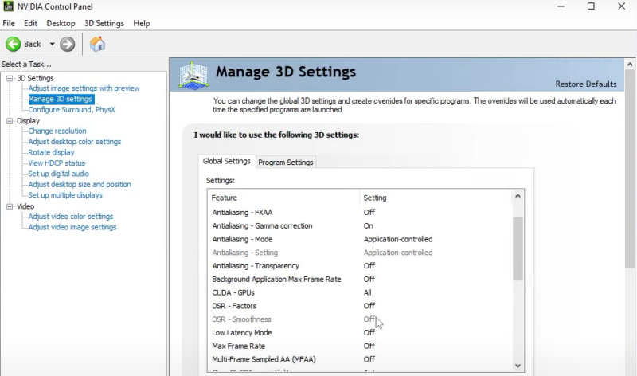The height and width of the screenshot is (376, 637).
Task: Open the 3D Settings menu
Action: click(x=104, y=23)
